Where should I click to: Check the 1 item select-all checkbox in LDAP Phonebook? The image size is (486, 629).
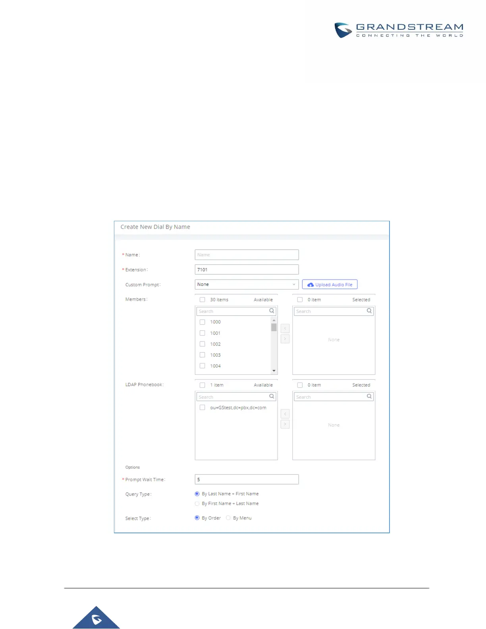coord(202,385)
